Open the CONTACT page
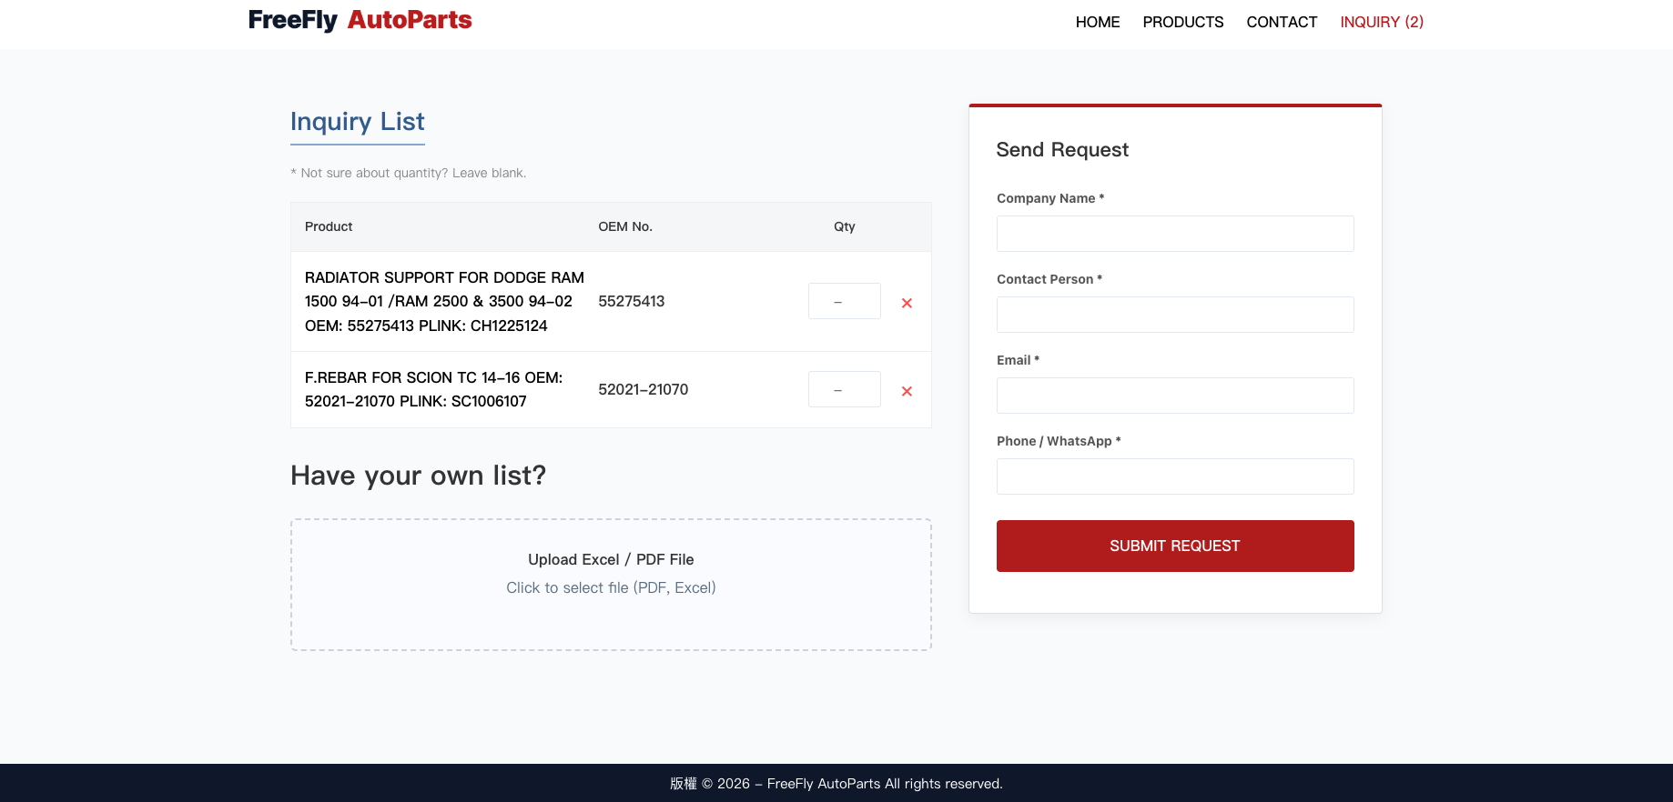 (1282, 22)
